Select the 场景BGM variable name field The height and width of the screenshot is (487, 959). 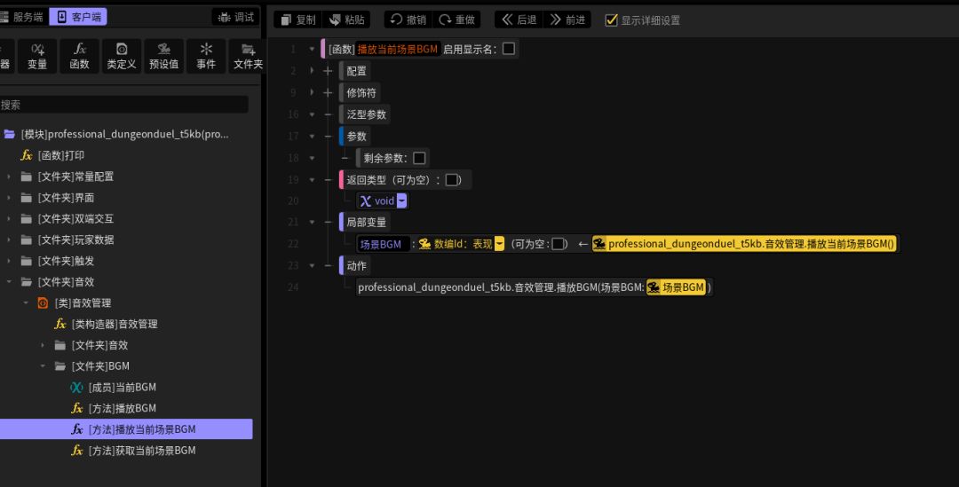pos(383,245)
